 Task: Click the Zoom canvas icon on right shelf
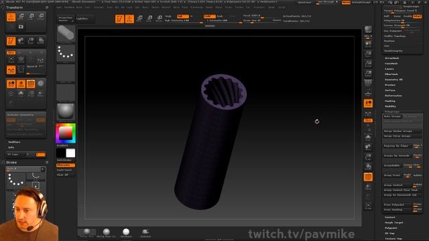(368, 54)
